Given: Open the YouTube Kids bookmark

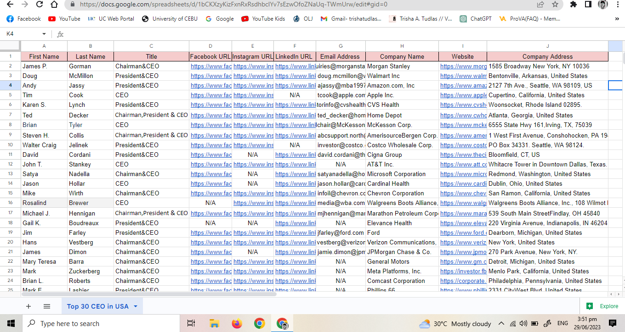Looking at the screenshot, I should pyautogui.click(x=263, y=19).
